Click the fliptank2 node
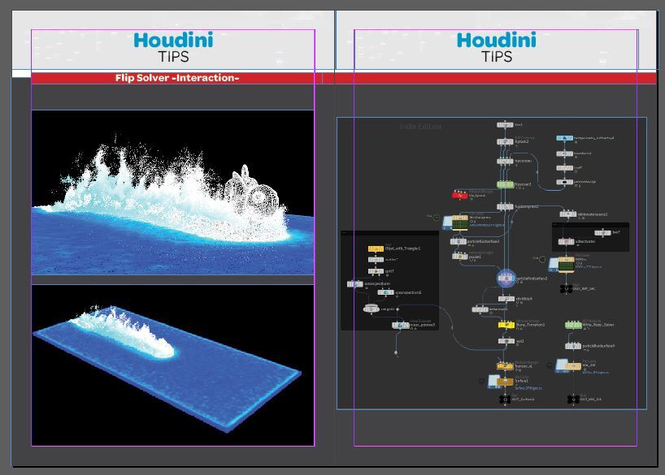Screen dimensions: 665x475 505,141
